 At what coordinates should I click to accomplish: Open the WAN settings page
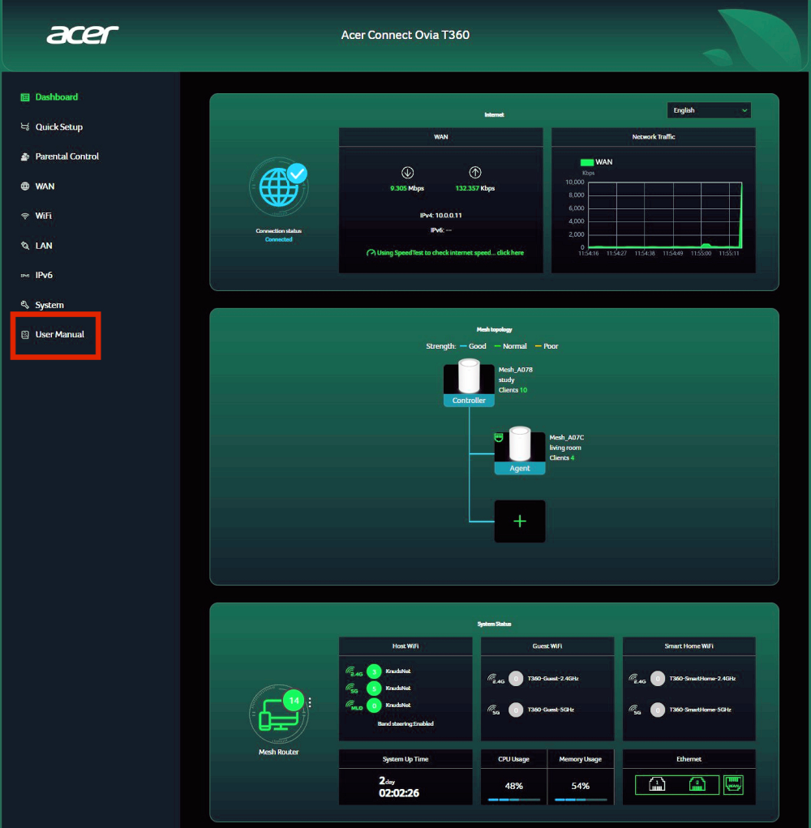pos(45,187)
